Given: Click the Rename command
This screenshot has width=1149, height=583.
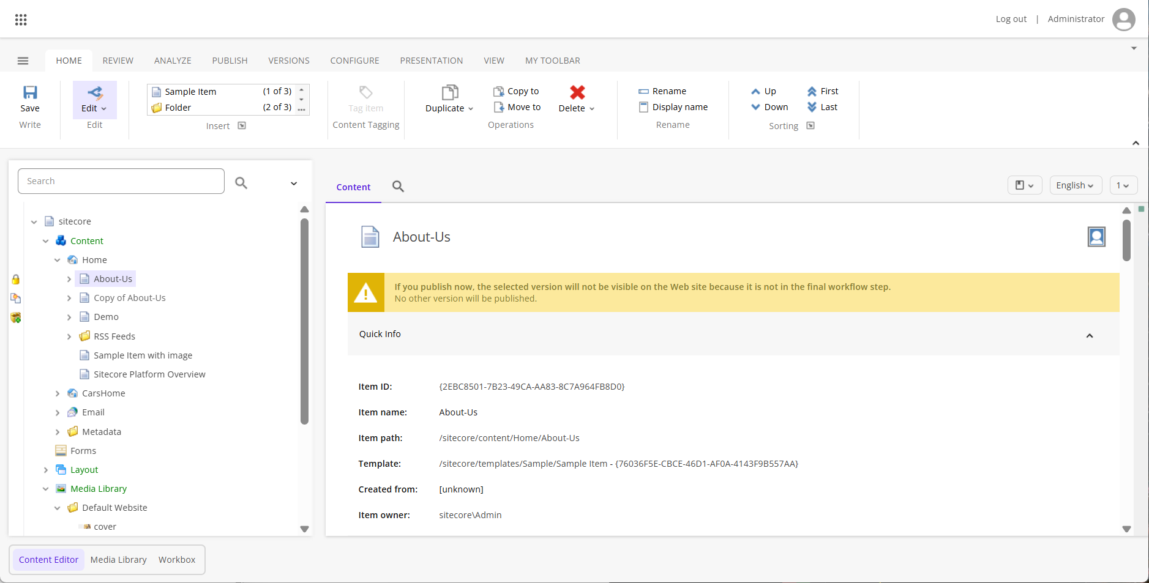Looking at the screenshot, I should pyautogui.click(x=662, y=91).
